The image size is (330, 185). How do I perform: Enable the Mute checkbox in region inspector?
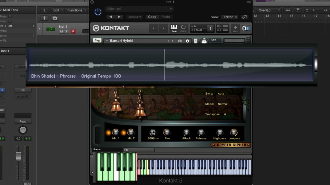tap(10, 16)
